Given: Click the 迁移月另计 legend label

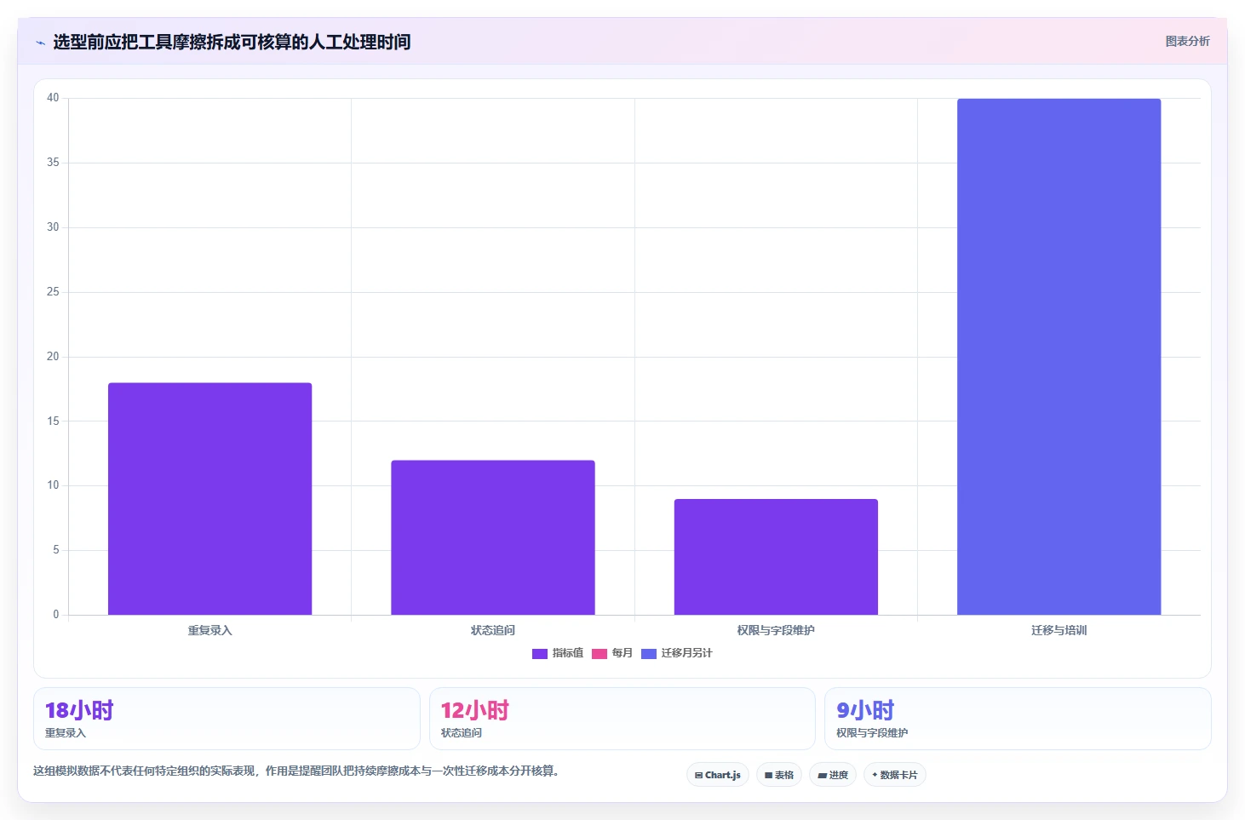Looking at the screenshot, I should click(687, 653).
